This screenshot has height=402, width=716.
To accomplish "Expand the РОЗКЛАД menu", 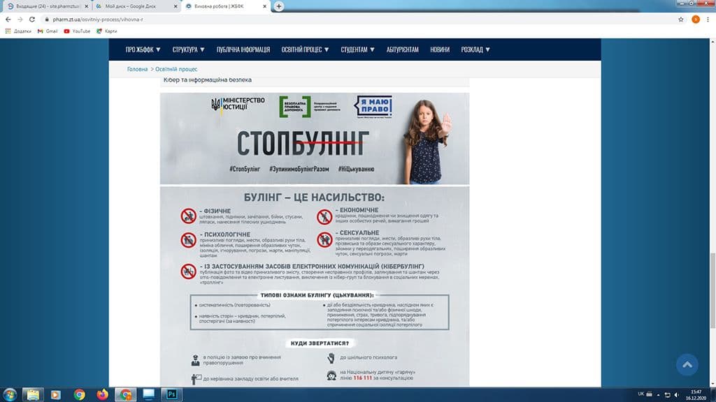I will [x=475, y=50].
